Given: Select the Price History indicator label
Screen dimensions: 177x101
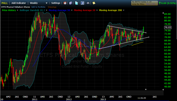Looking at the screenshot, I should pos(9,10).
